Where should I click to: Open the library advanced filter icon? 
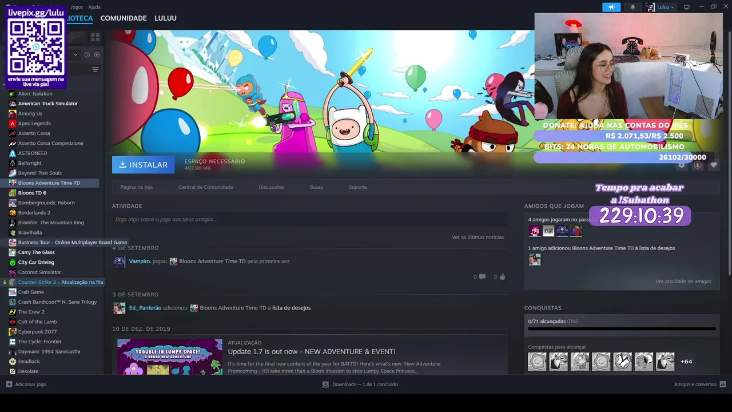[x=95, y=69]
